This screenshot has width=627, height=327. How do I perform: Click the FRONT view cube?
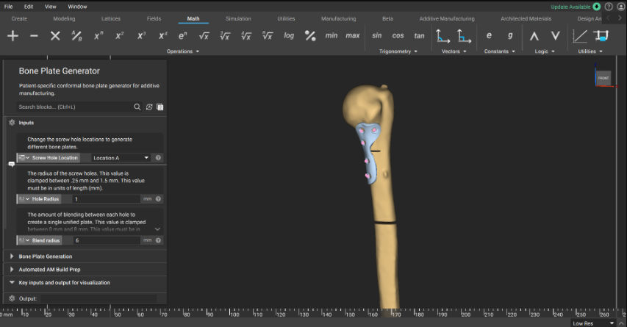(603, 78)
